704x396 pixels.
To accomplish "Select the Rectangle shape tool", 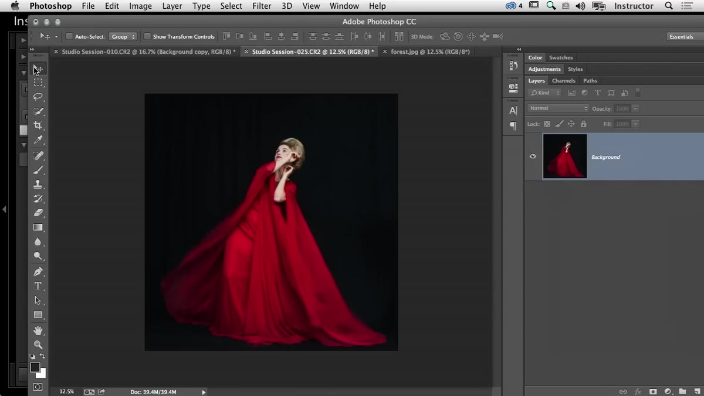I will (x=38, y=315).
